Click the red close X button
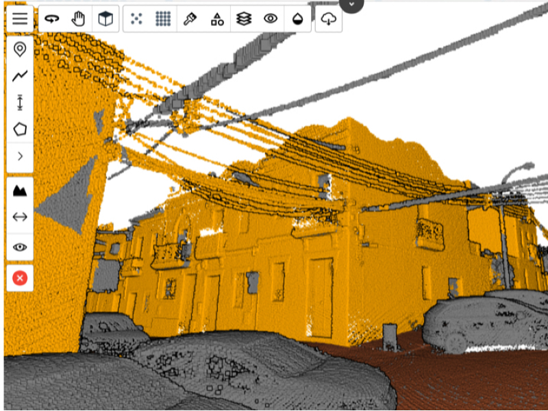The image size is (548, 411). tap(20, 278)
